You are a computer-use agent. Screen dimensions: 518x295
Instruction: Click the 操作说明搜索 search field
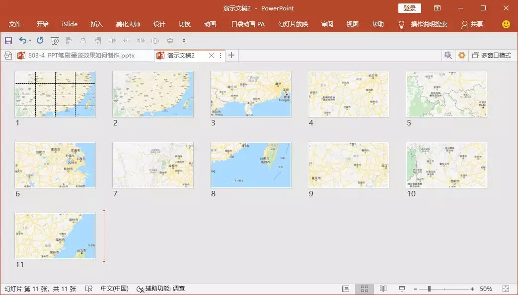tap(429, 24)
